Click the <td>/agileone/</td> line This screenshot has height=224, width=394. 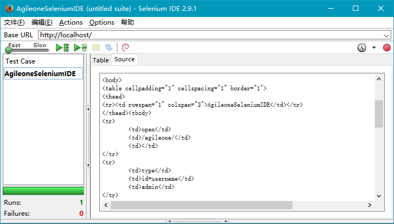pos(160,137)
